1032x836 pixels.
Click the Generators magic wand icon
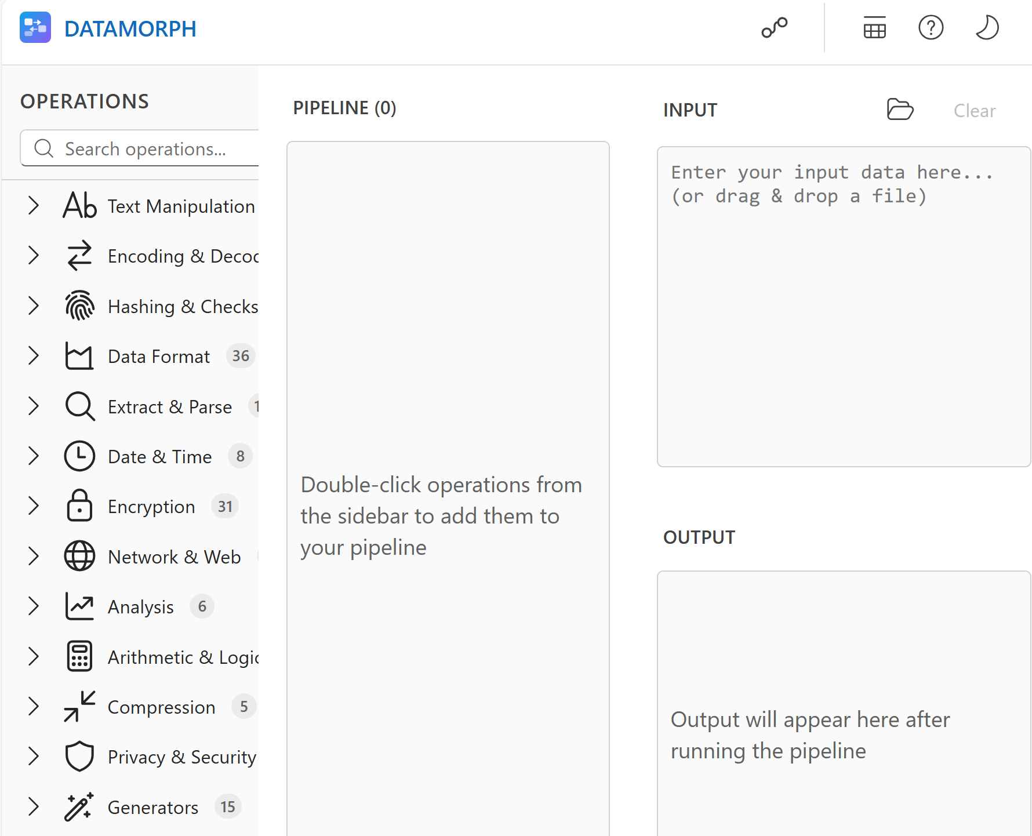[79, 807]
